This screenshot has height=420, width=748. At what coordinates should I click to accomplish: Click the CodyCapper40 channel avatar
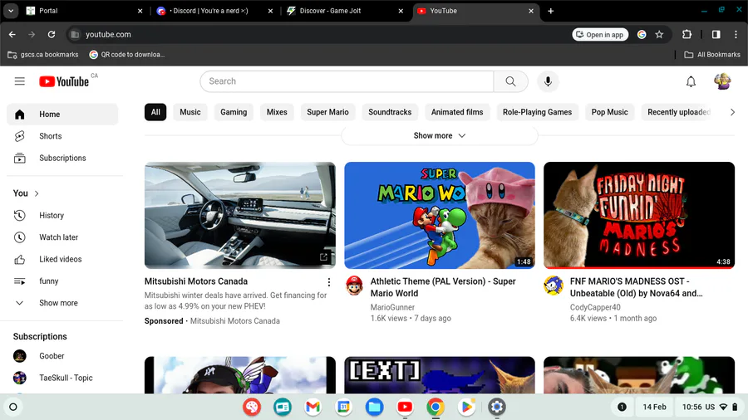point(554,286)
